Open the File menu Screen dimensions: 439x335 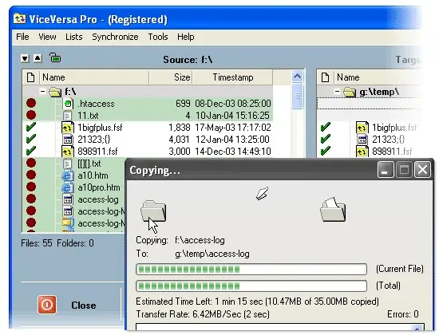pyautogui.click(x=22, y=37)
